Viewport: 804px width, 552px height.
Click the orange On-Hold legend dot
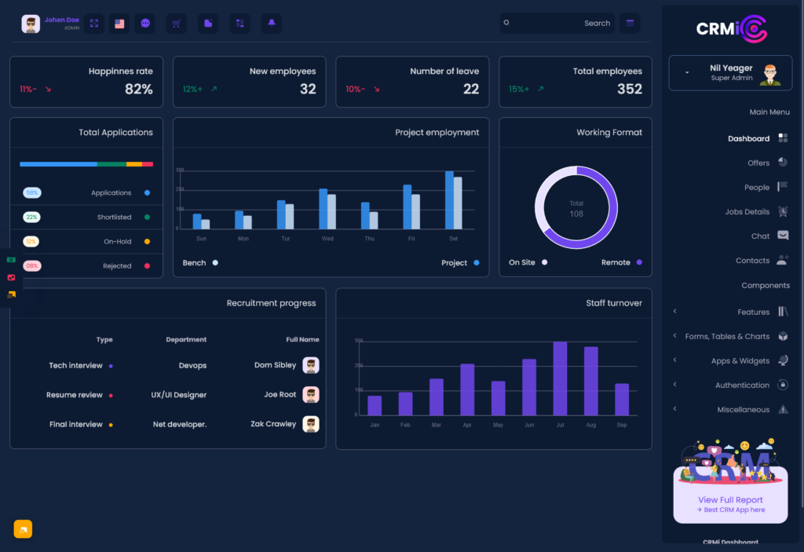(x=147, y=242)
